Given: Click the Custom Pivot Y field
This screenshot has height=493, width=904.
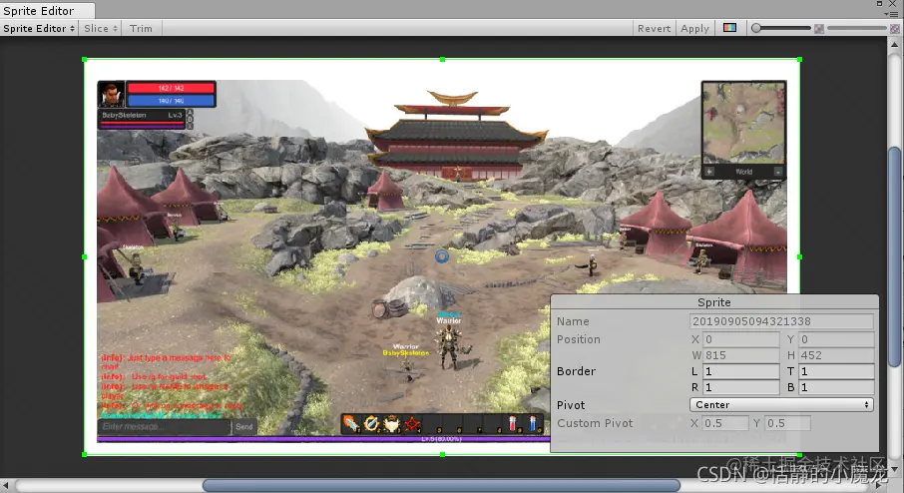Looking at the screenshot, I should [787, 423].
